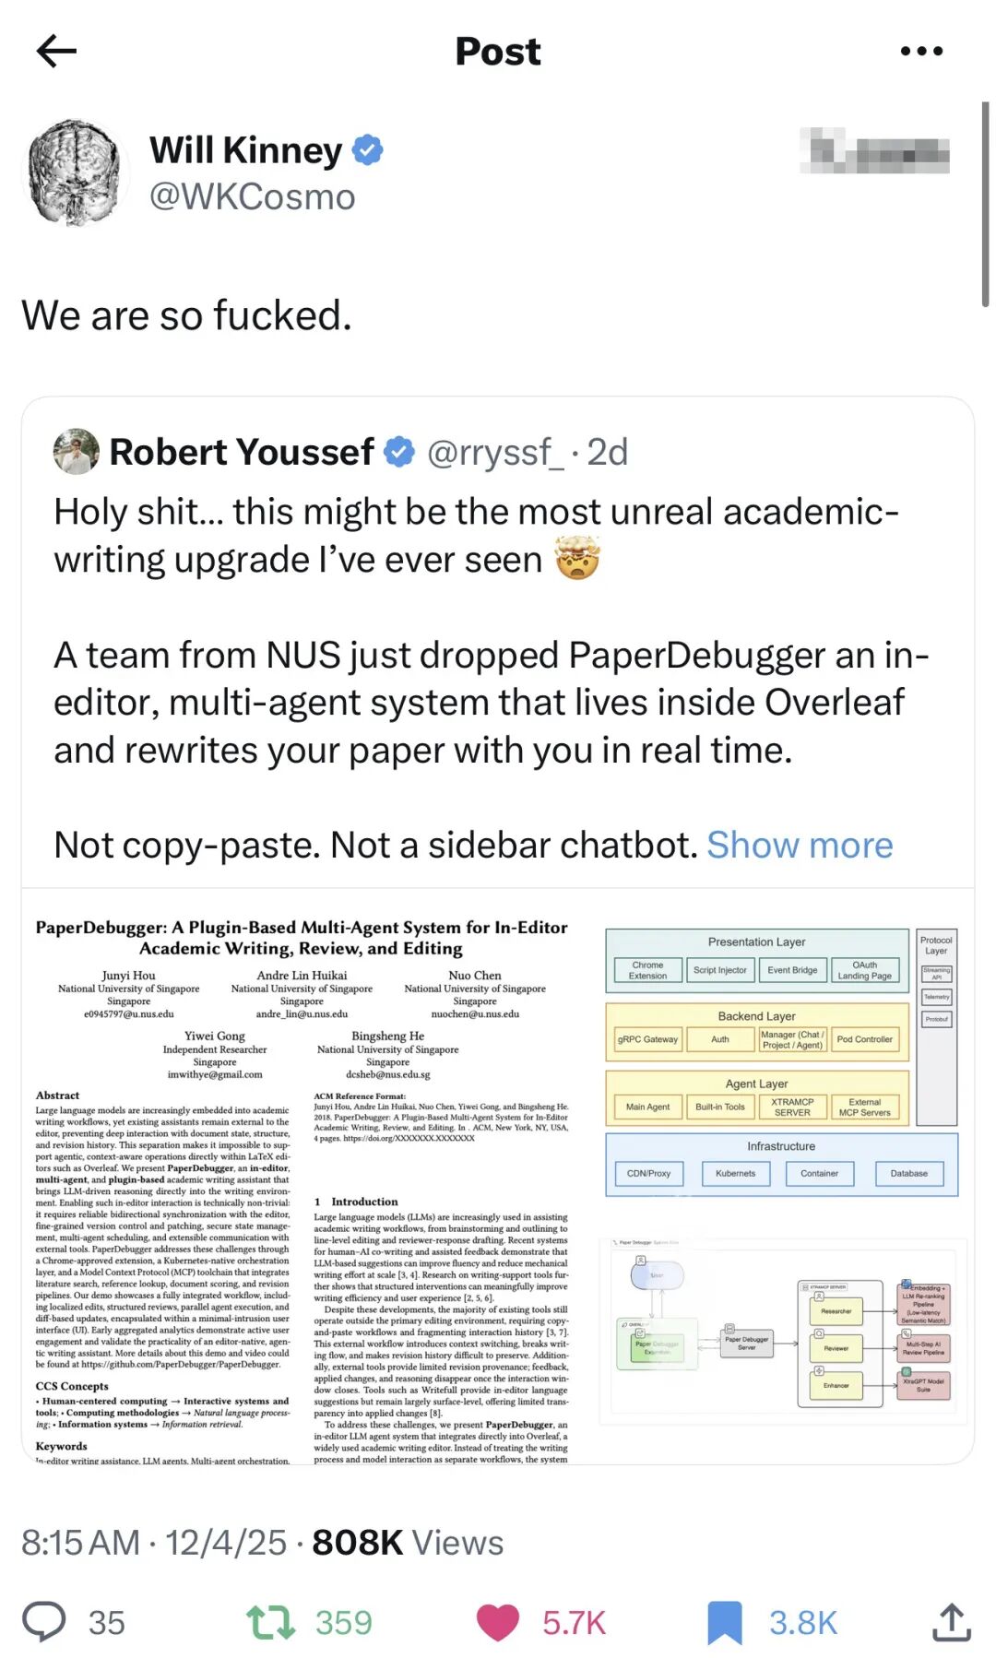Open the three-dot more options menu

click(921, 52)
